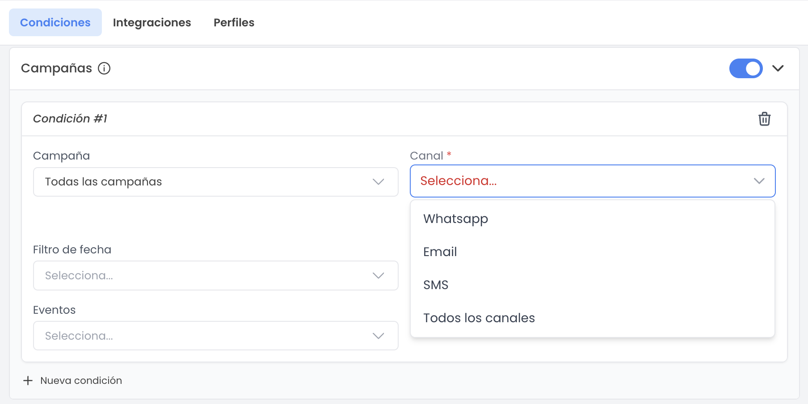This screenshot has width=808, height=404.
Task: Click the Eventos dropdown chevron
Action: click(x=378, y=336)
